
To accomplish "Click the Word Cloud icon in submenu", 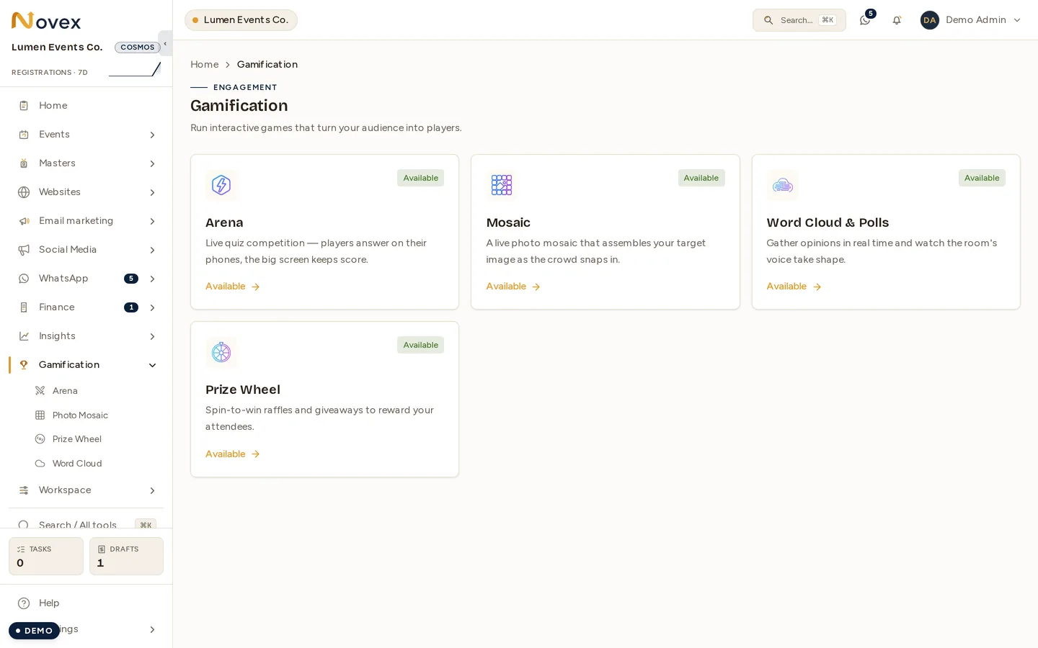I will (40, 464).
